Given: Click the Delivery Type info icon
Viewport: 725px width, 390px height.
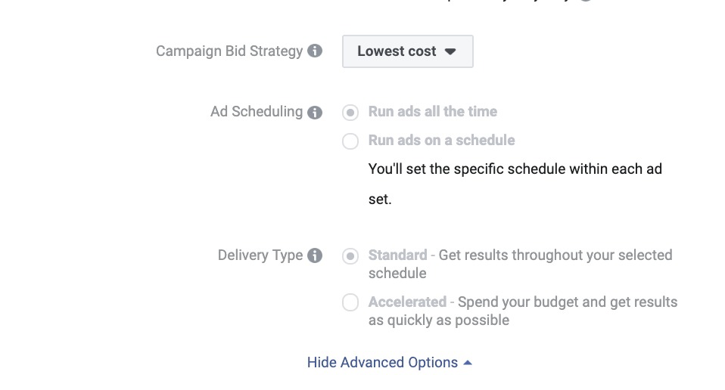Looking at the screenshot, I should (x=315, y=255).
